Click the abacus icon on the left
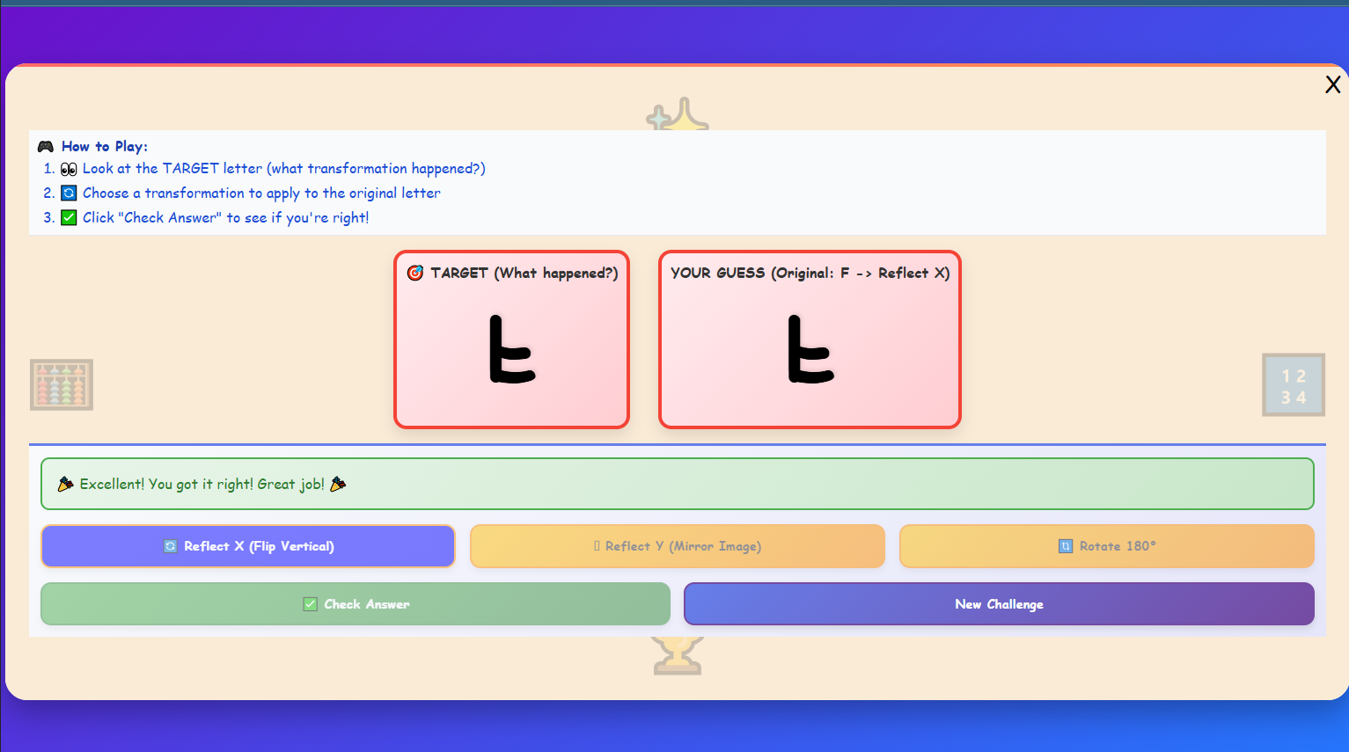1349x752 pixels. [x=62, y=384]
